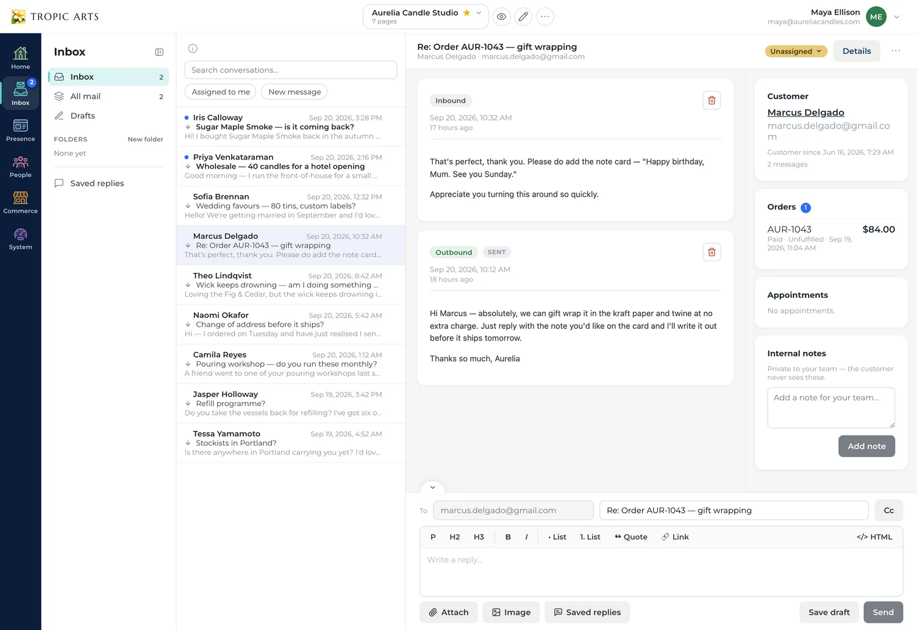Viewport: 917px width, 630px height.
Task: Toggle bold formatting in reply editor
Action: [508, 537]
